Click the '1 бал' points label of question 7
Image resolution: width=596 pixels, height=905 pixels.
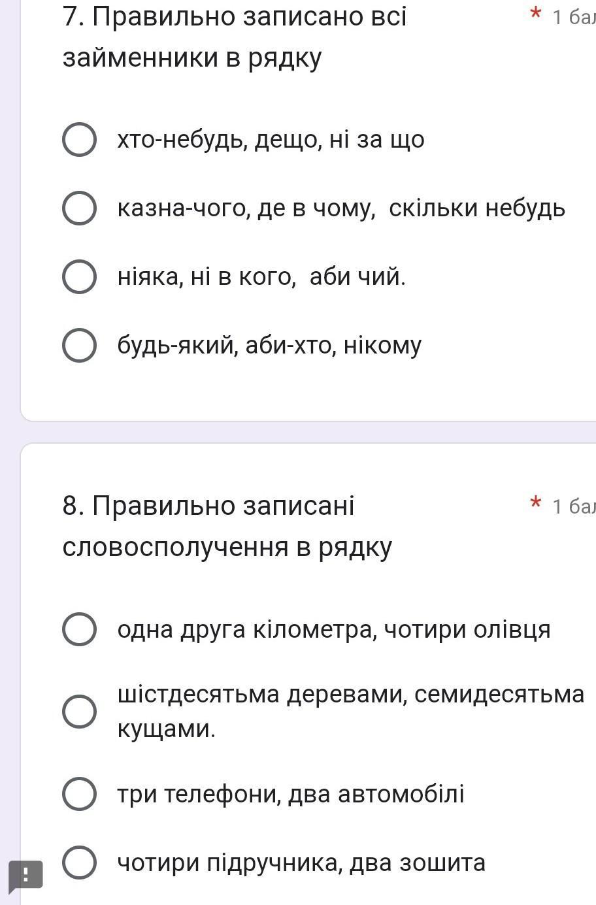pyautogui.click(x=573, y=17)
